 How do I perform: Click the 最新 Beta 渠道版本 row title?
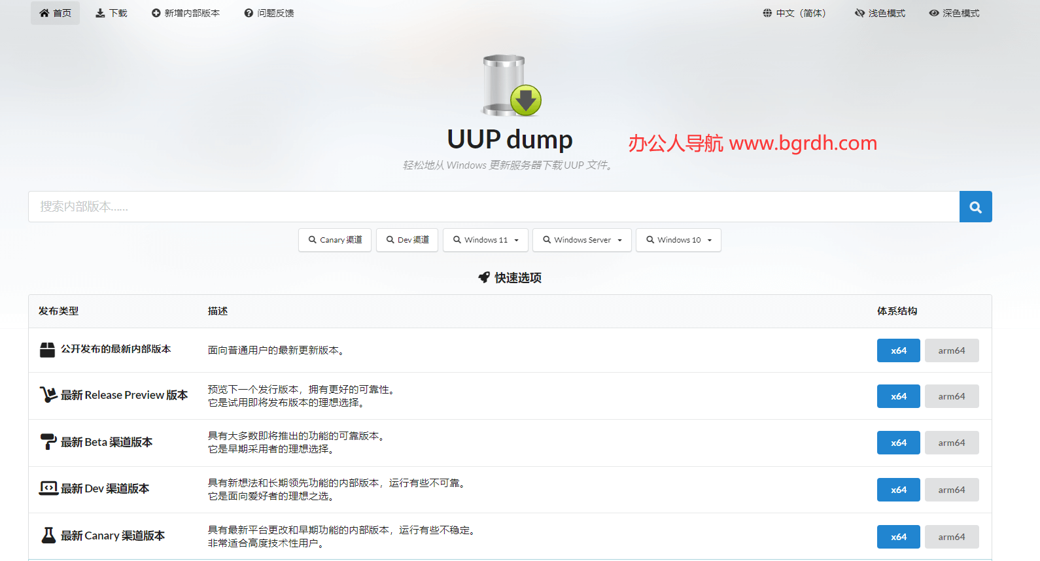(x=107, y=442)
